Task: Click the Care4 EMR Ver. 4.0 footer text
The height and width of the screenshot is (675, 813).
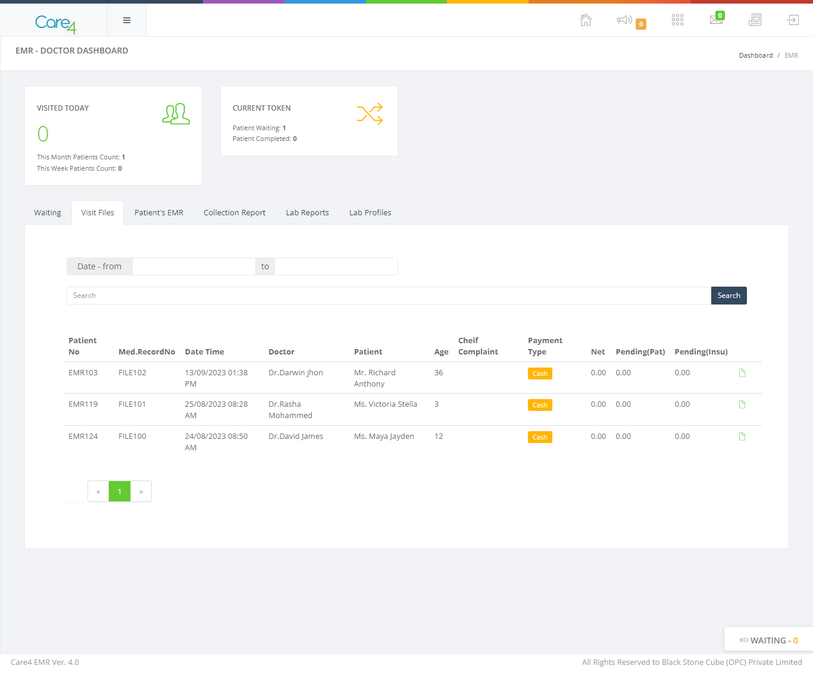Action: tap(45, 663)
